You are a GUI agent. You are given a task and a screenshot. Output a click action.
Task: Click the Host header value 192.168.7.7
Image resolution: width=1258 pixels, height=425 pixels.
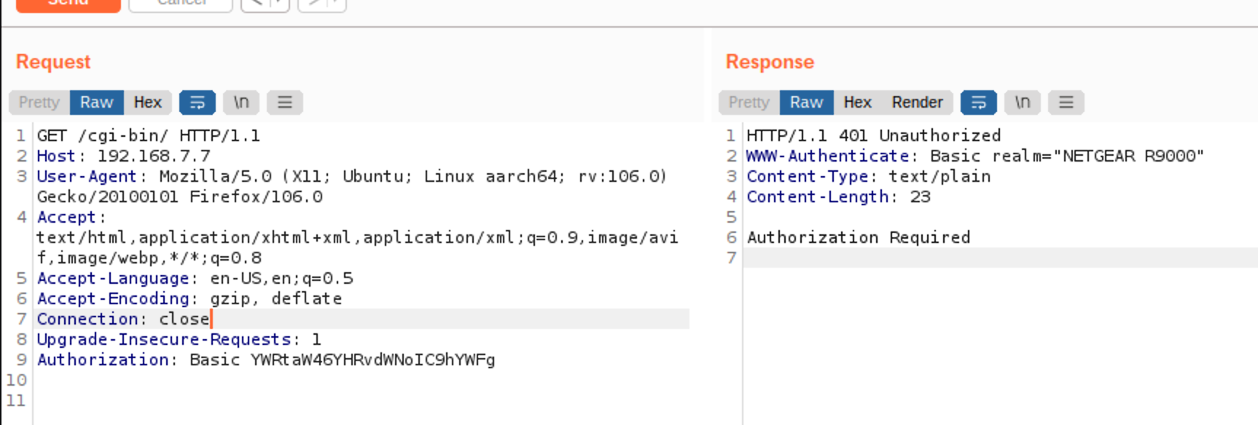pos(154,156)
